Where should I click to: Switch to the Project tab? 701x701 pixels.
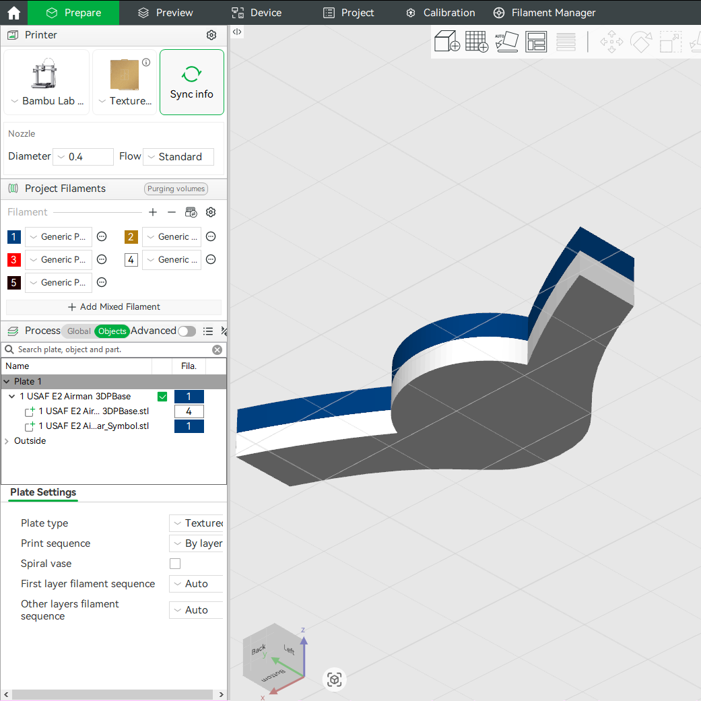pos(348,13)
